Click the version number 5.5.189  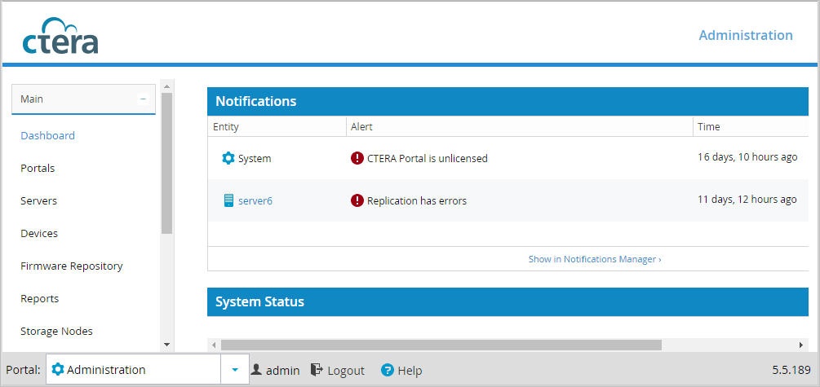coord(791,370)
